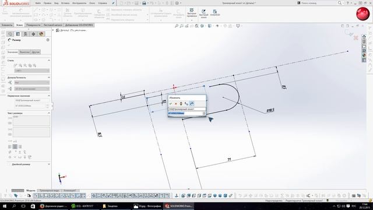Image resolution: width=373 pixels, height=210 pixels.
Task: Open the Файл menu
Action: (x=38, y=3)
